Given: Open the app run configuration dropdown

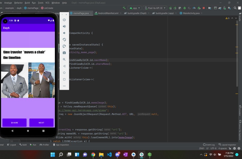Looking at the screenshot, I should pyautogui.click(x=135, y=8).
